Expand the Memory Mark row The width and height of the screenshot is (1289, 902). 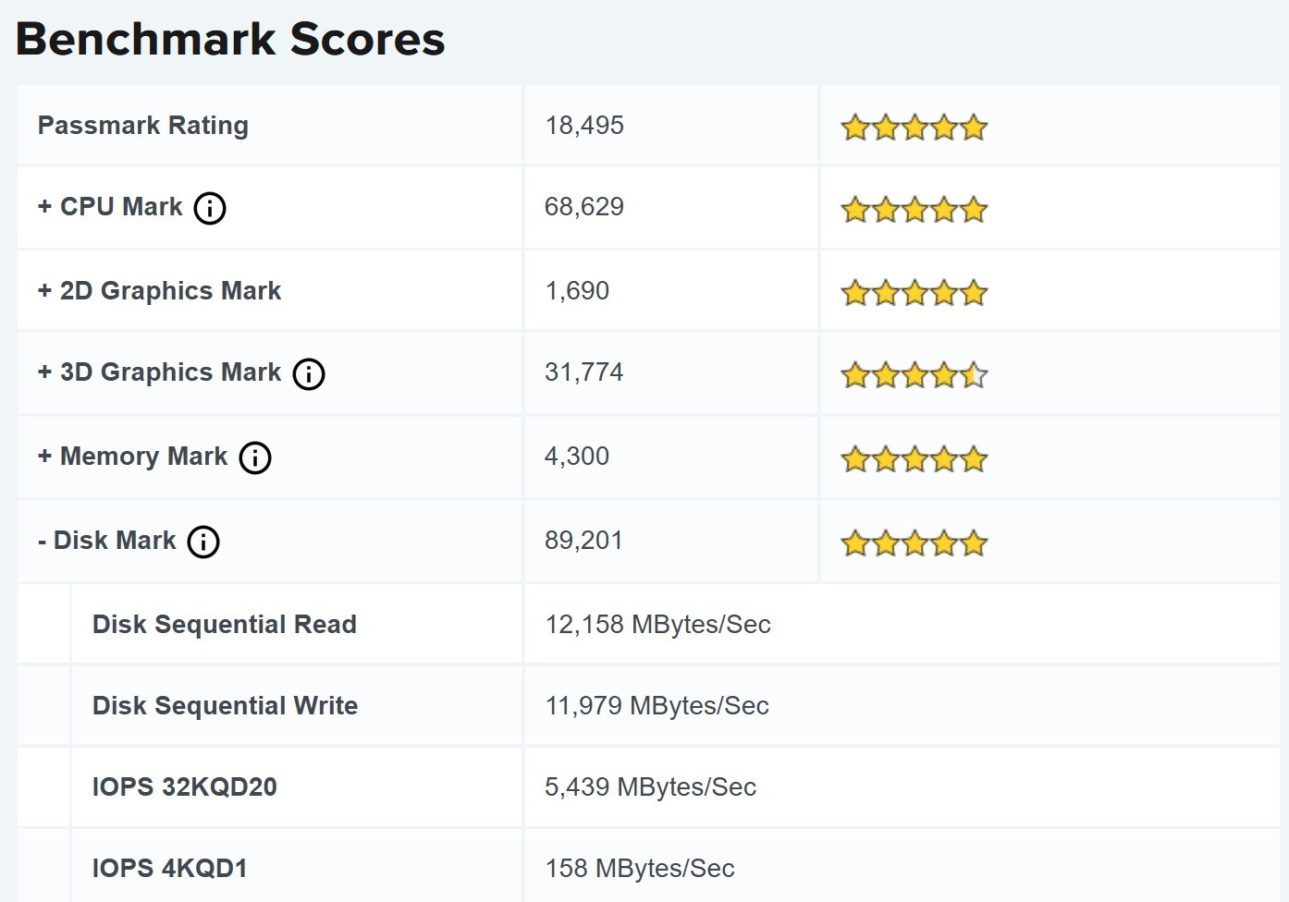(44, 457)
